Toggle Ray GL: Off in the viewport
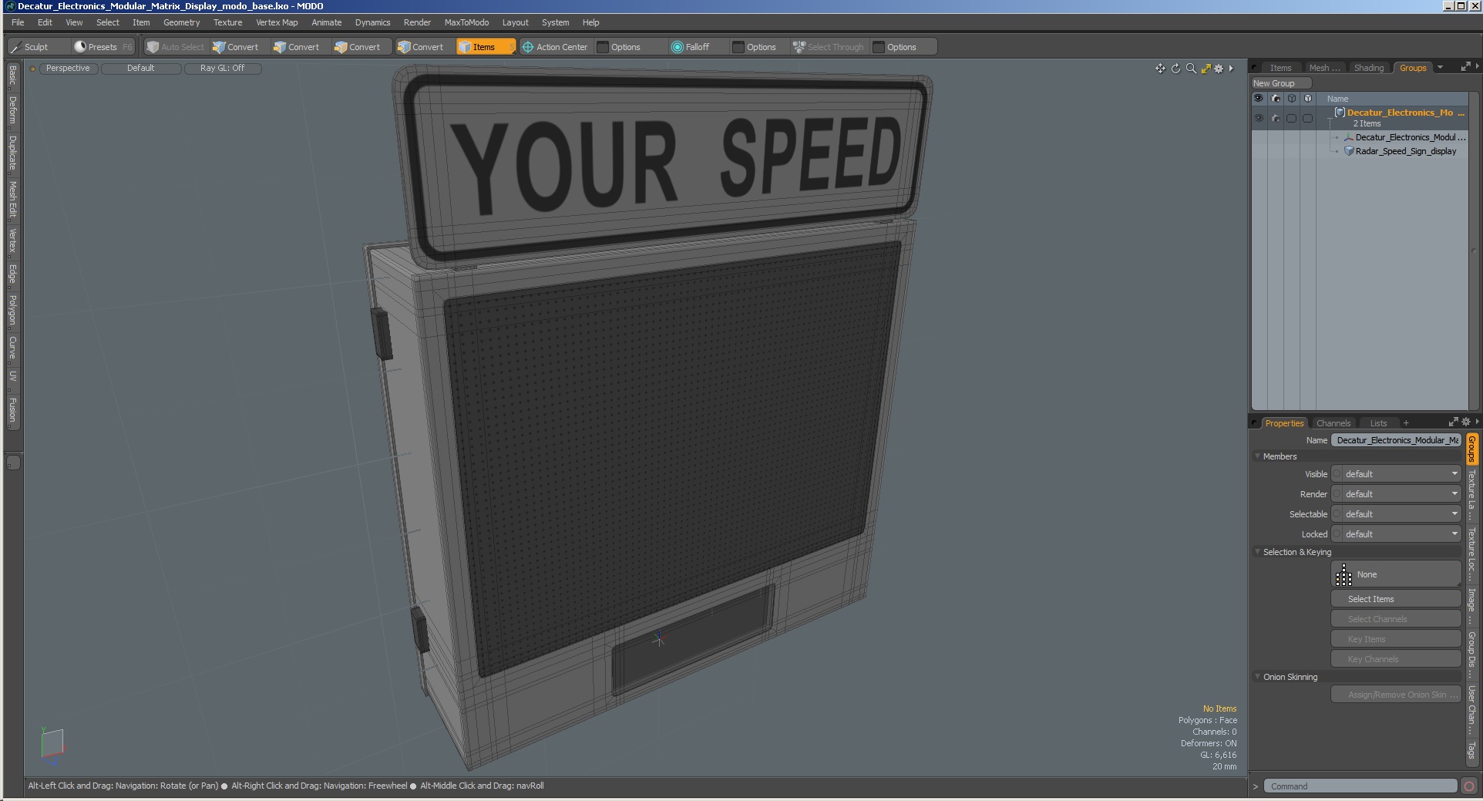The image size is (1483, 801). (x=222, y=69)
